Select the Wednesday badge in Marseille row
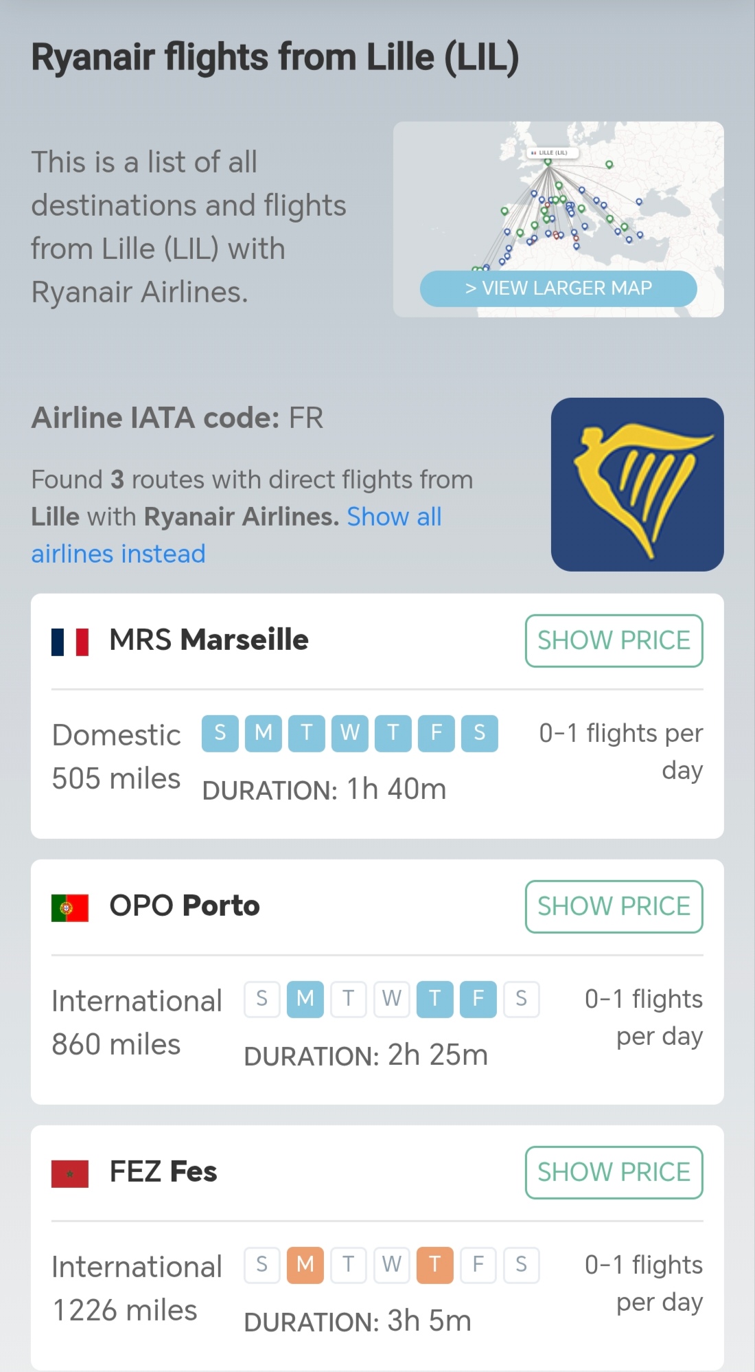 pyautogui.click(x=350, y=733)
